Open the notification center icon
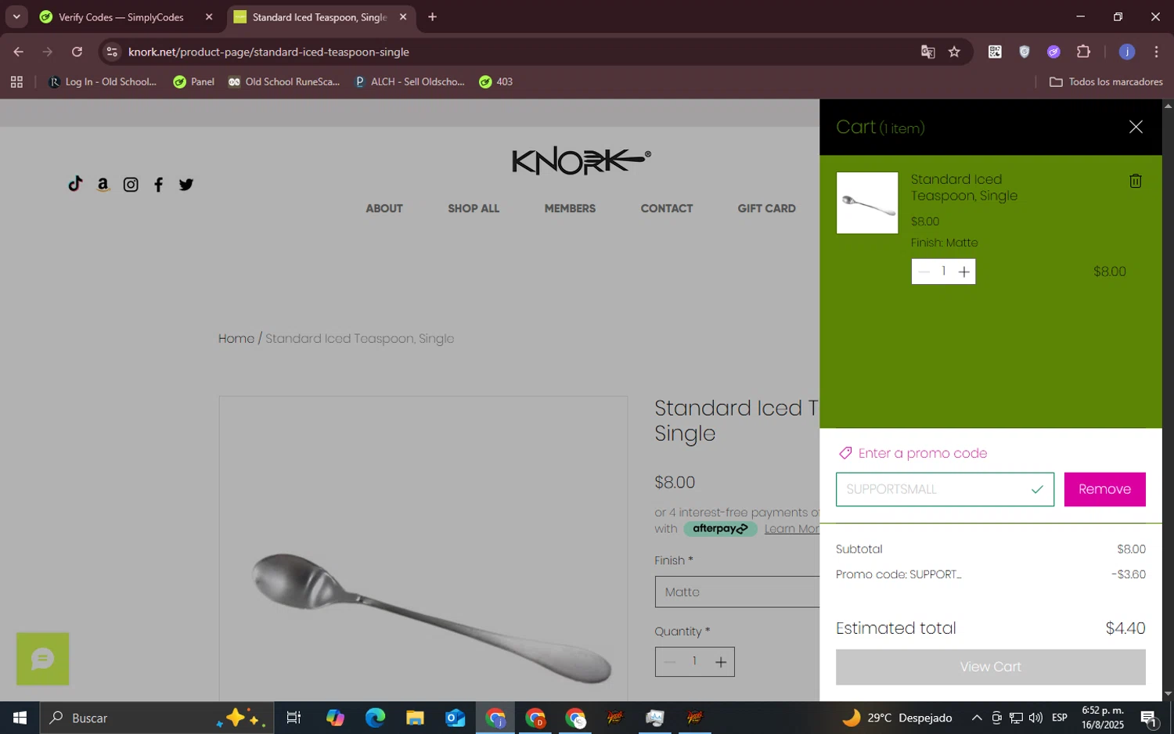The image size is (1174, 734). pos(1149,718)
